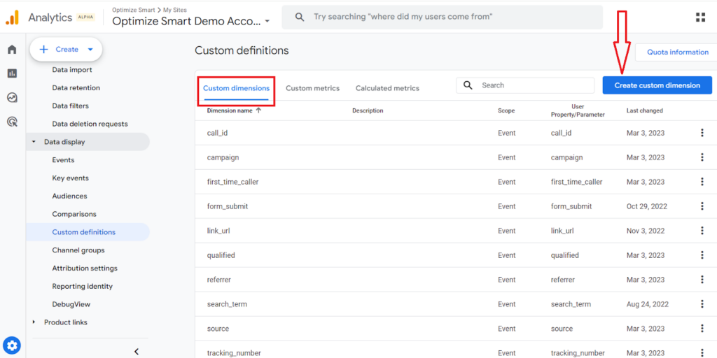
Task: Click the qualified dimension name
Action: coord(221,255)
